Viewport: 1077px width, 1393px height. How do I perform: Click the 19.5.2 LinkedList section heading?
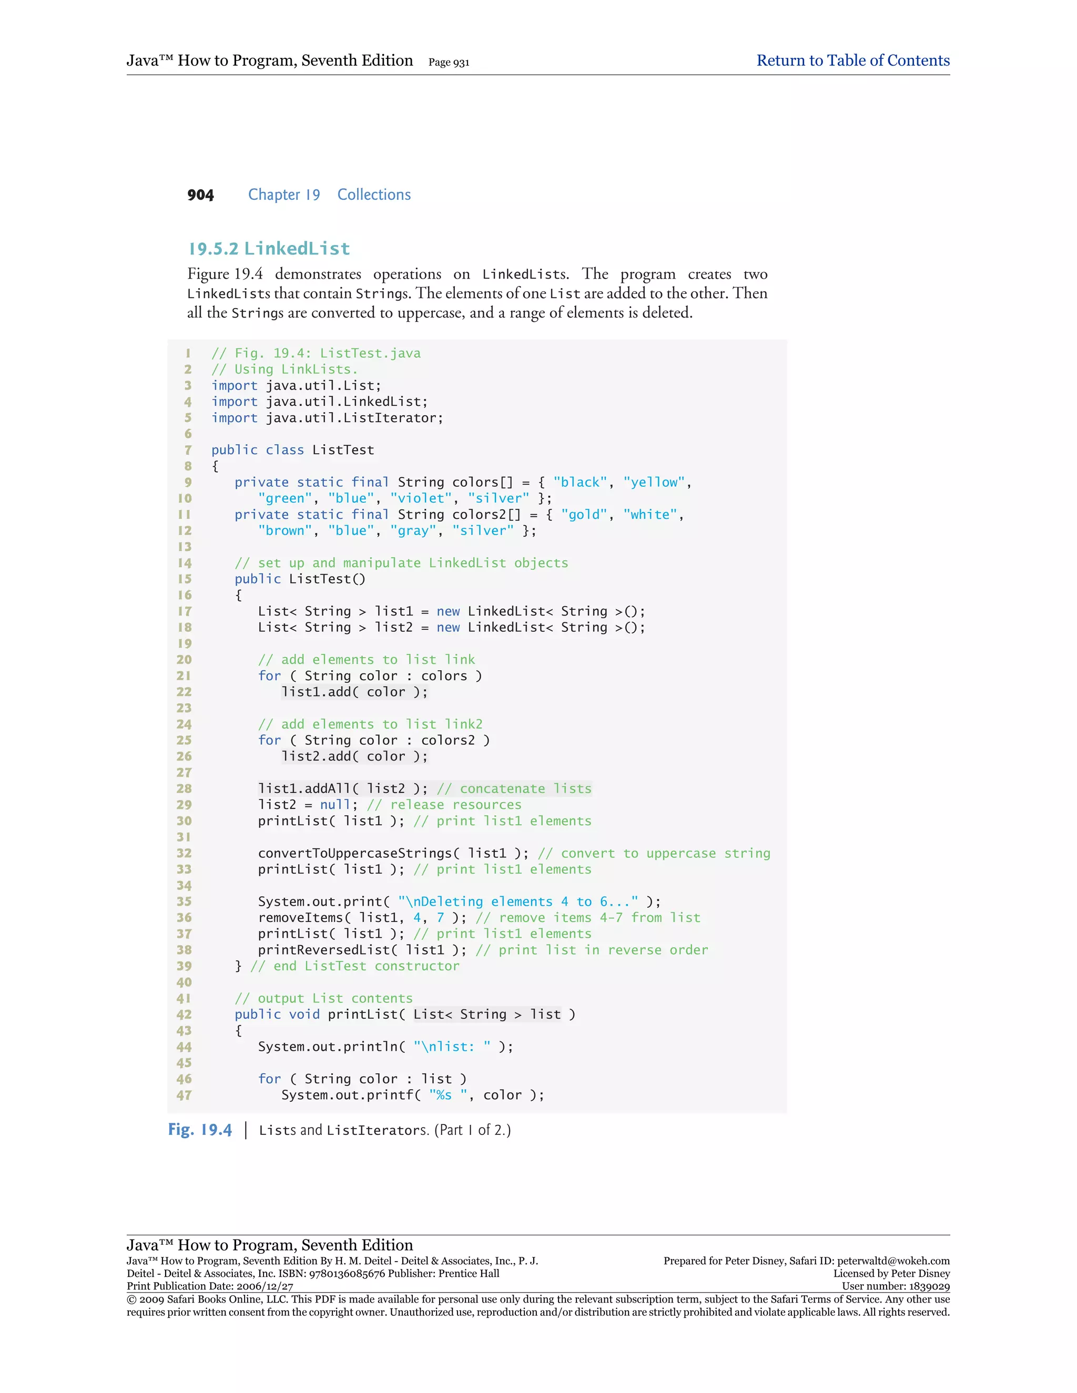click(269, 249)
